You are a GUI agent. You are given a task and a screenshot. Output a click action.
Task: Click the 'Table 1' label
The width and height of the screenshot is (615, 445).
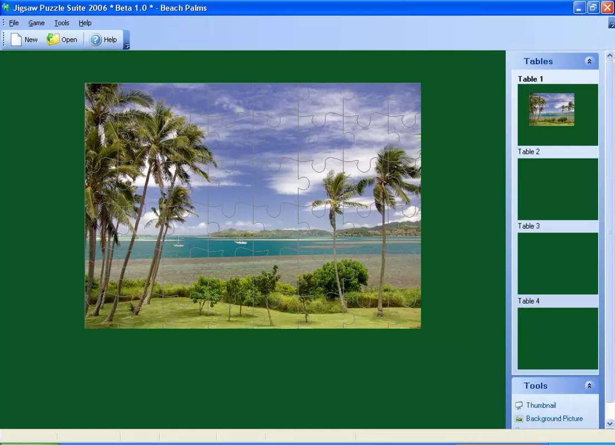pyautogui.click(x=530, y=79)
